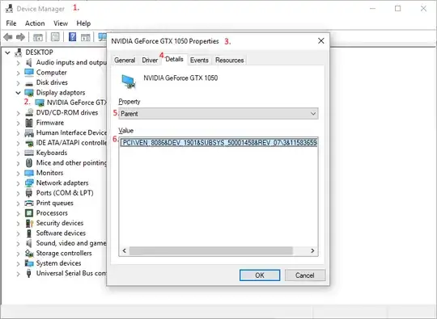The height and width of the screenshot is (319, 437).
Task: Expand the Keyboards chevron
Action: pyautogui.click(x=18, y=153)
